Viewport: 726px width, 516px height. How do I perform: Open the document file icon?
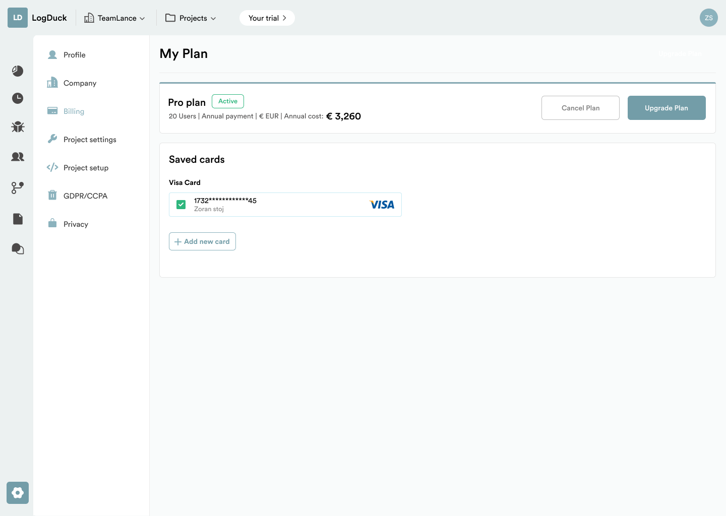[18, 219]
